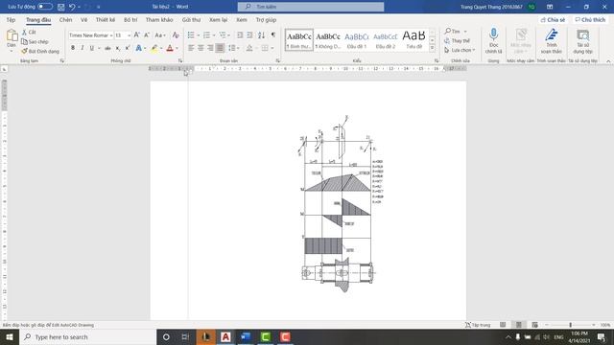Toggle subscript formatting

[117, 48]
